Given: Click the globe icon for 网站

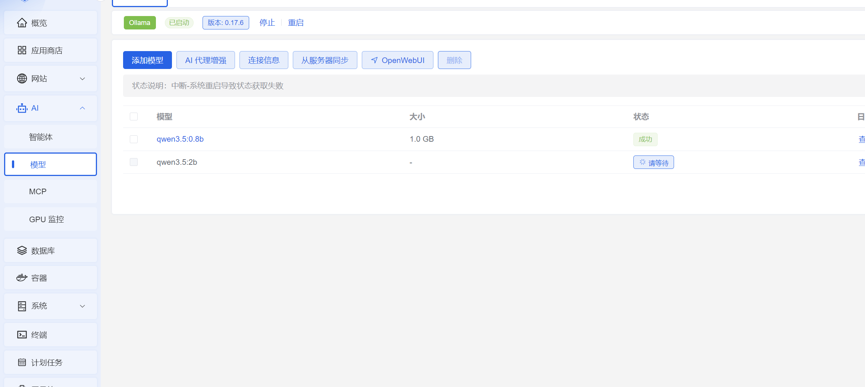Looking at the screenshot, I should point(22,79).
